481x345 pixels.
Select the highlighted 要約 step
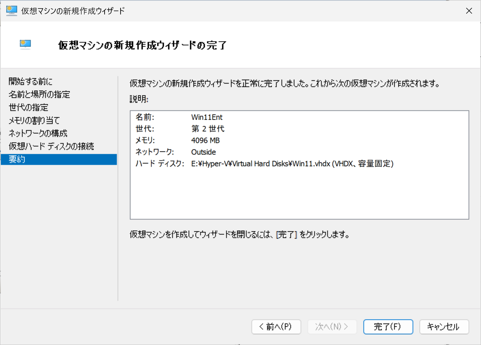point(59,159)
